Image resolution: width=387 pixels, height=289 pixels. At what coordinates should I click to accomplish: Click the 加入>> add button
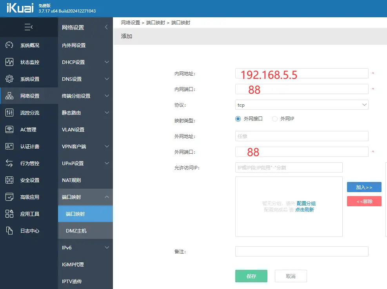pyautogui.click(x=364, y=187)
